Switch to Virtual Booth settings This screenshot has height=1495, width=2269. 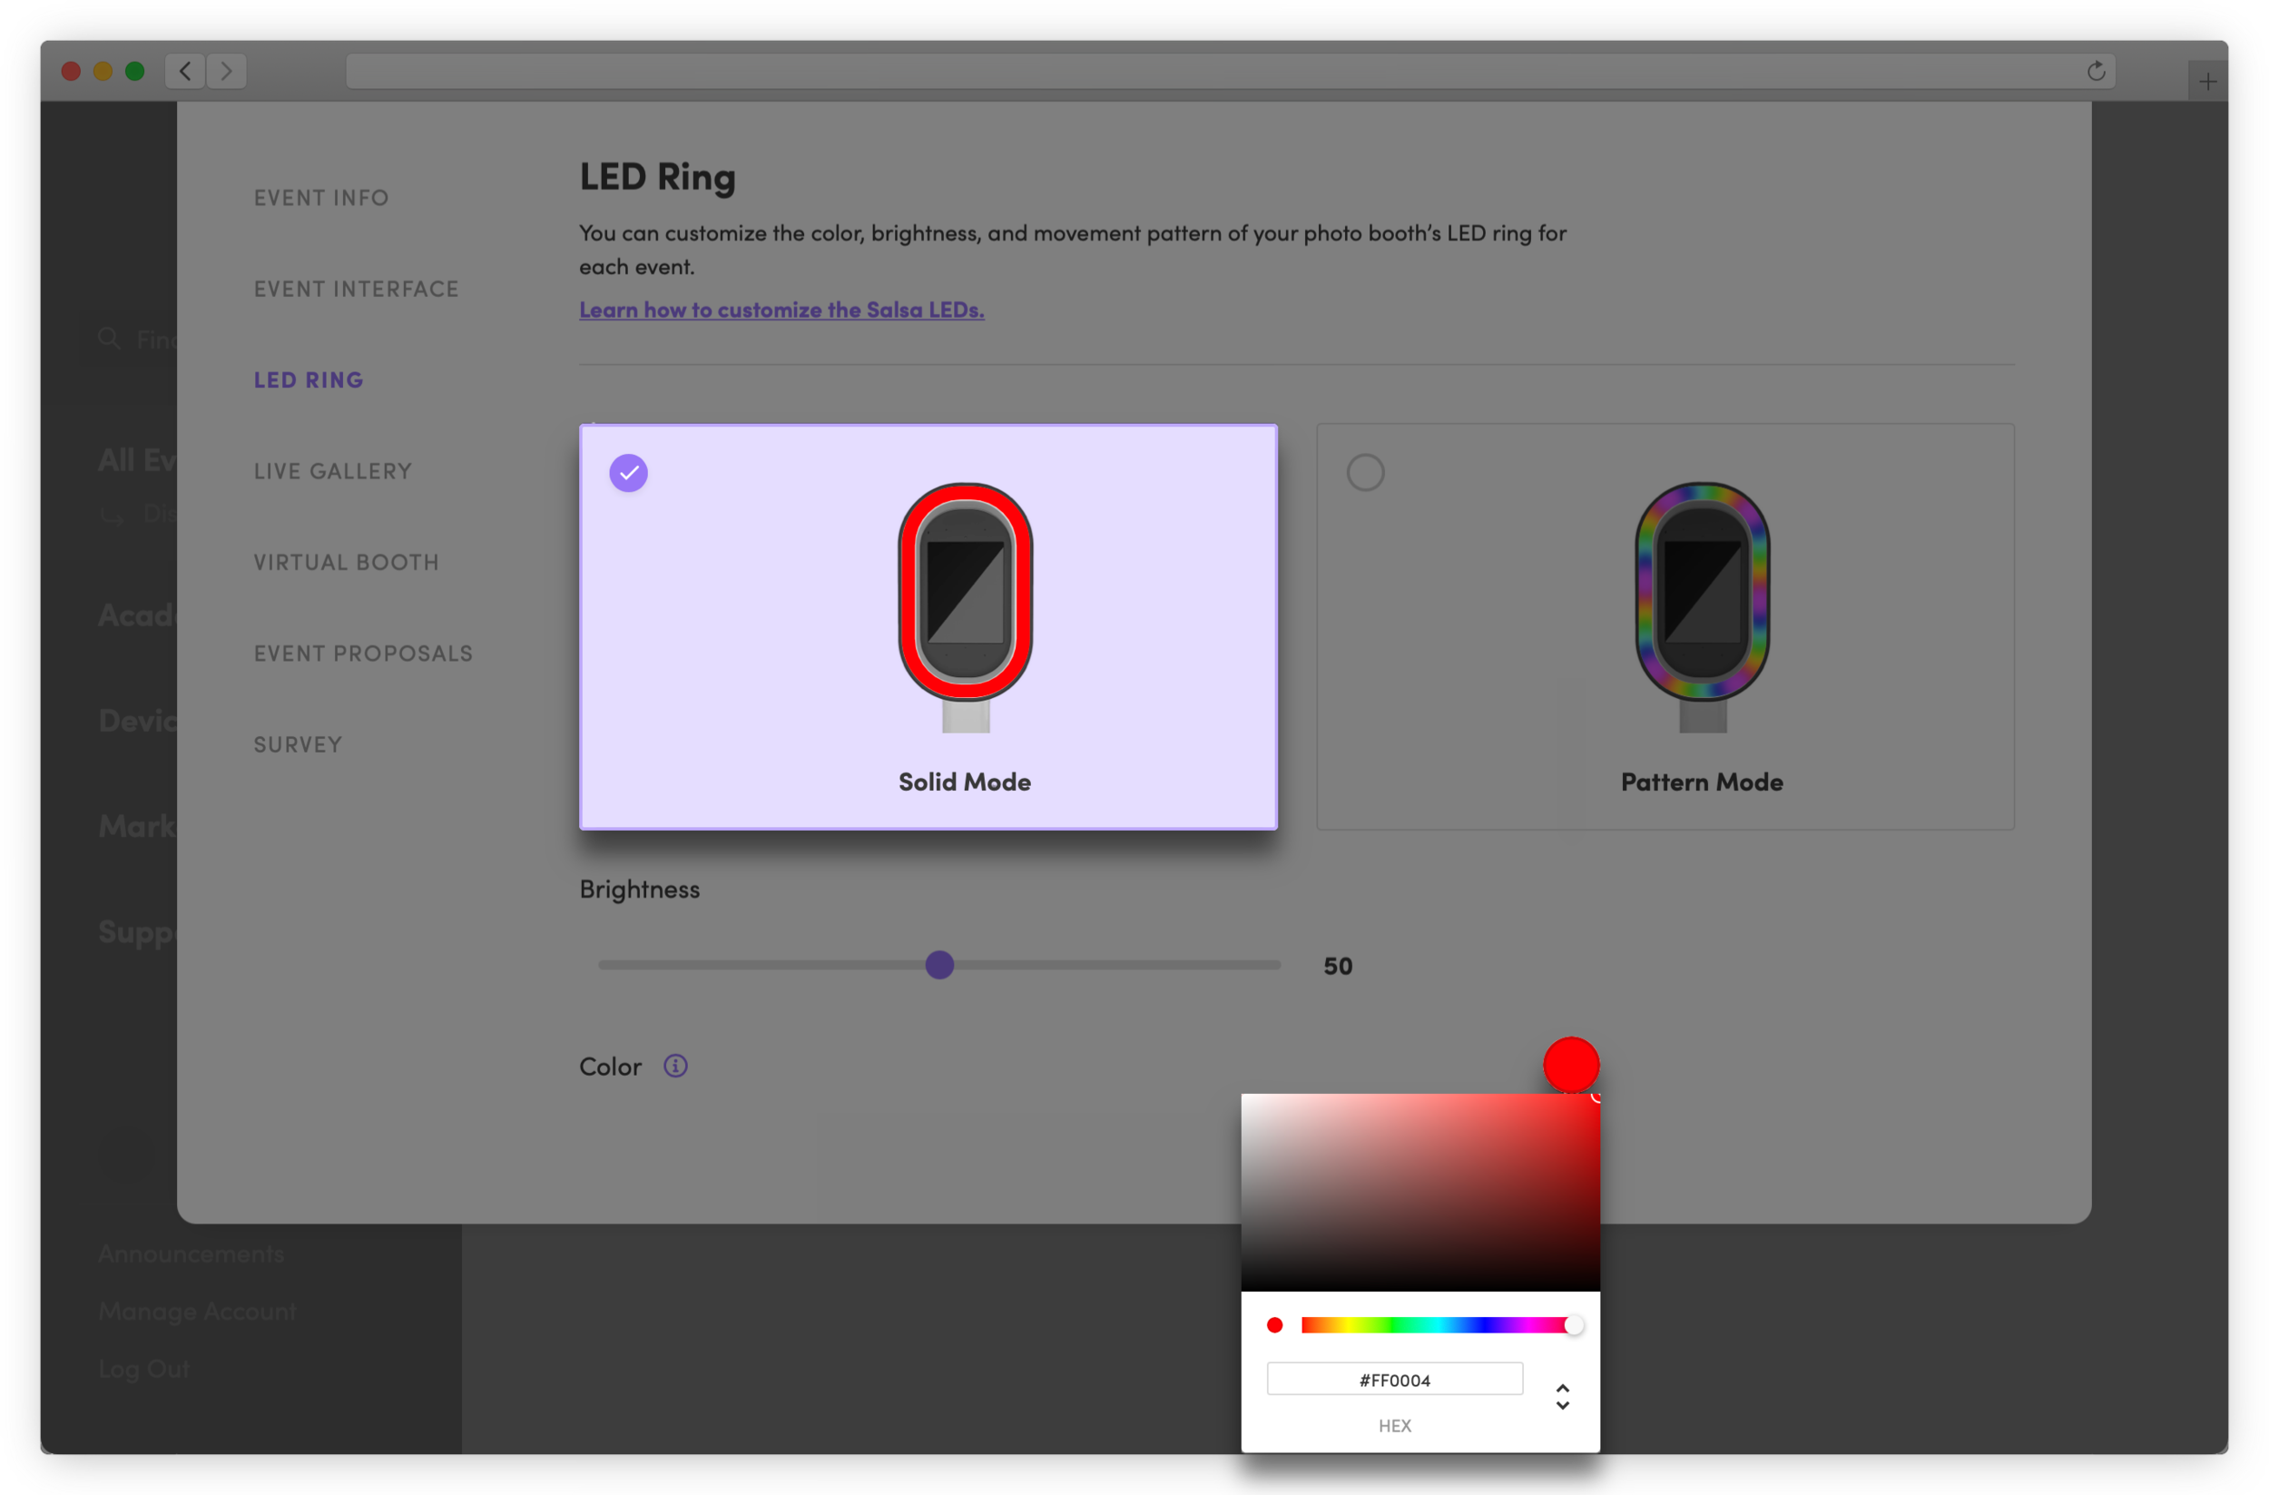[346, 563]
